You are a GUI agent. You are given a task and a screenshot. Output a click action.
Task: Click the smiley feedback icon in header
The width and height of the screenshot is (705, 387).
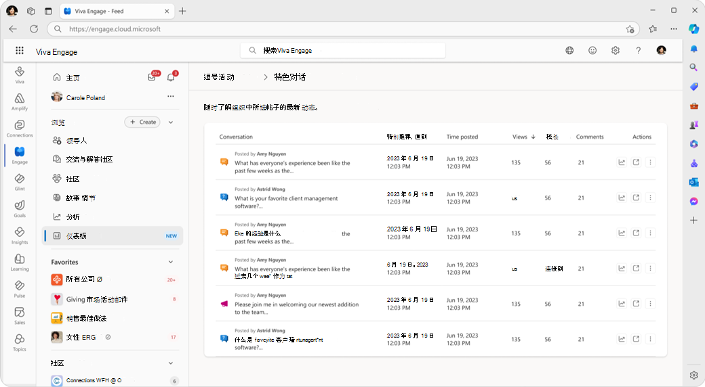(592, 50)
